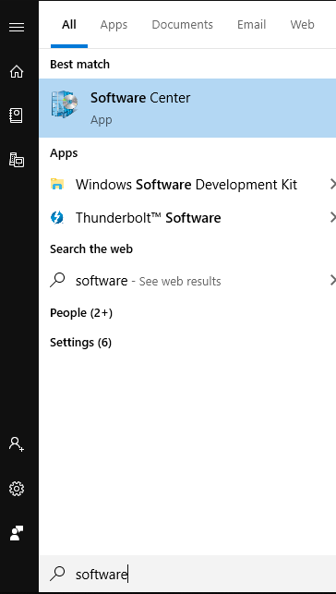The image size is (336, 594).
Task: Show Settings (6) results
Action: pos(80,343)
